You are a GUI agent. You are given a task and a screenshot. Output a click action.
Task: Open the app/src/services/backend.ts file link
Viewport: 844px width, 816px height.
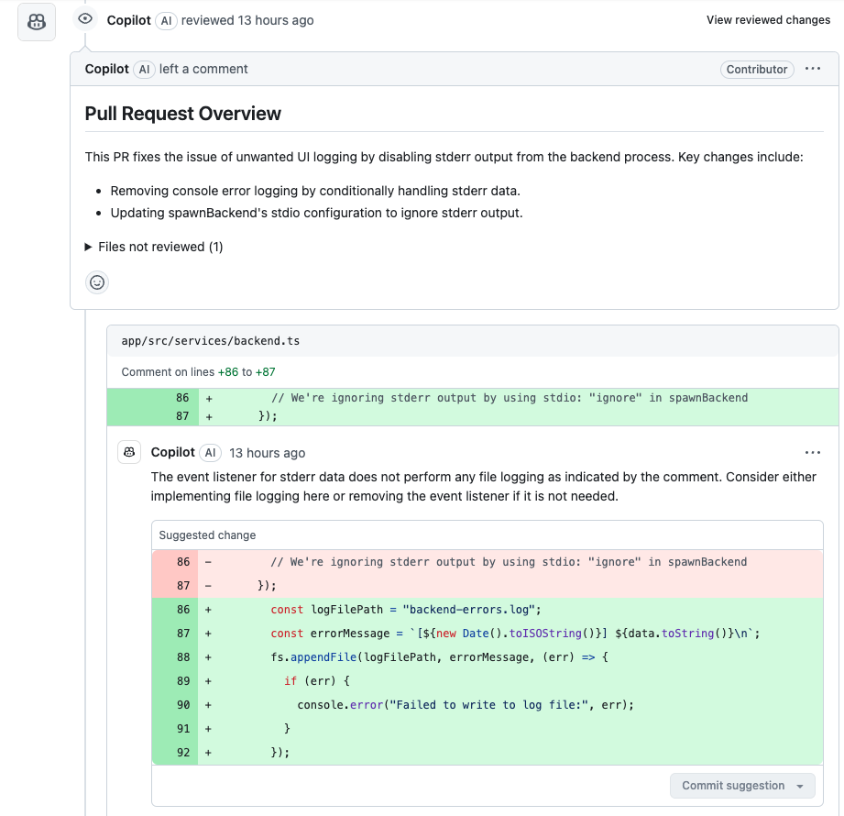click(x=211, y=341)
